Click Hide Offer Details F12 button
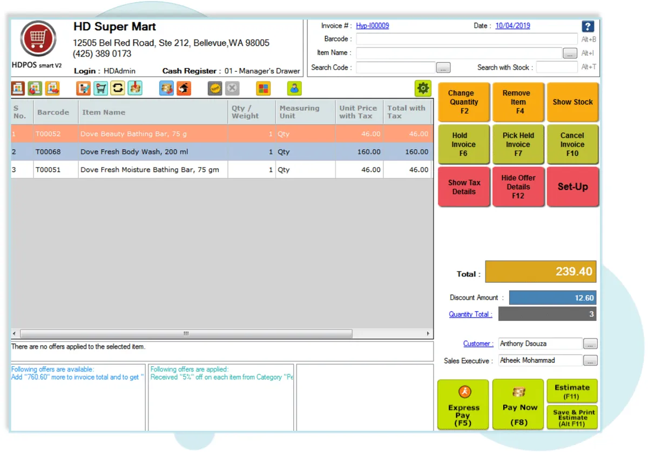The width and height of the screenshot is (648, 452). (518, 187)
